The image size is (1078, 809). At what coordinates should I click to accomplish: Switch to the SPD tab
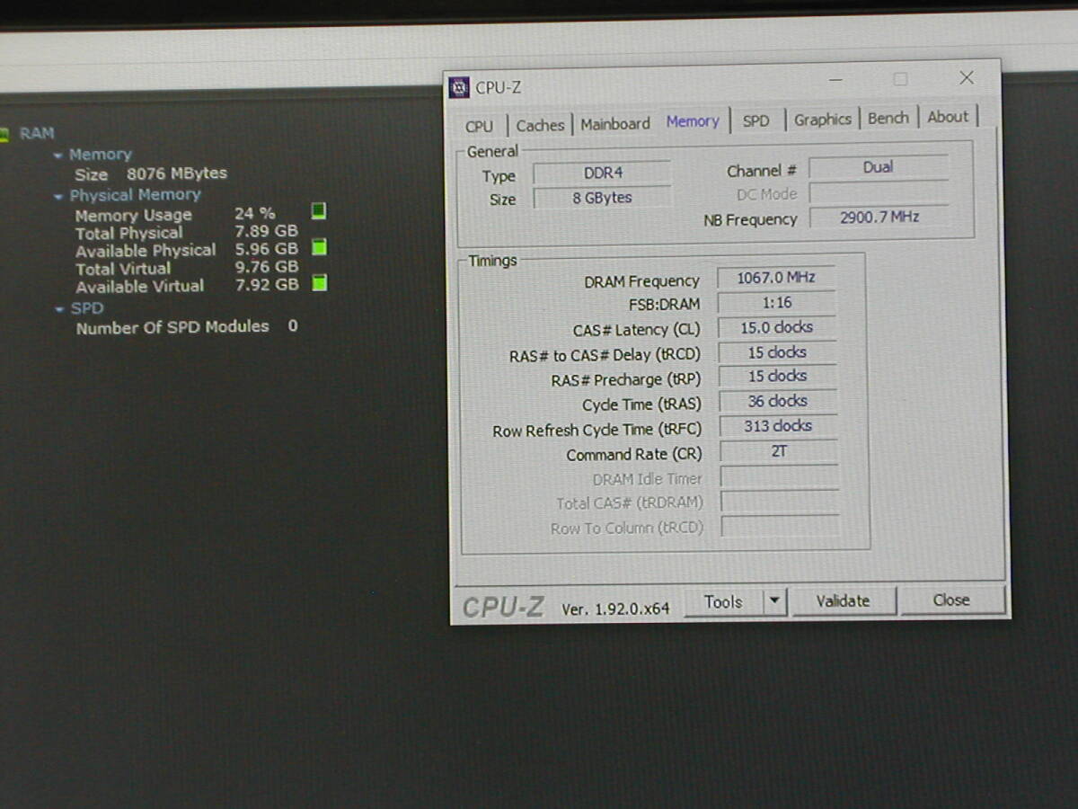click(x=755, y=120)
